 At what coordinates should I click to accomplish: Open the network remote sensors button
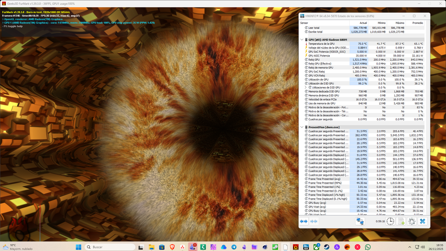[x=359, y=221]
